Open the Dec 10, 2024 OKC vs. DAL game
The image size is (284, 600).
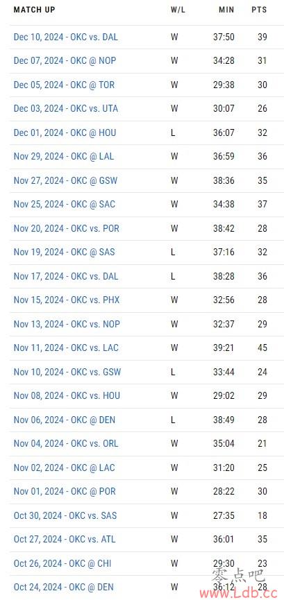(65, 37)
